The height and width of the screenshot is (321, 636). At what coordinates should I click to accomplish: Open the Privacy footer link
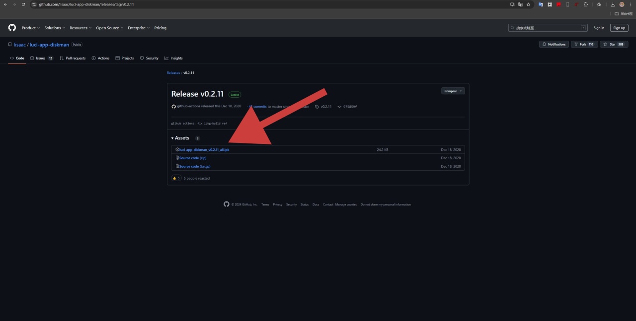click(277, 204)
